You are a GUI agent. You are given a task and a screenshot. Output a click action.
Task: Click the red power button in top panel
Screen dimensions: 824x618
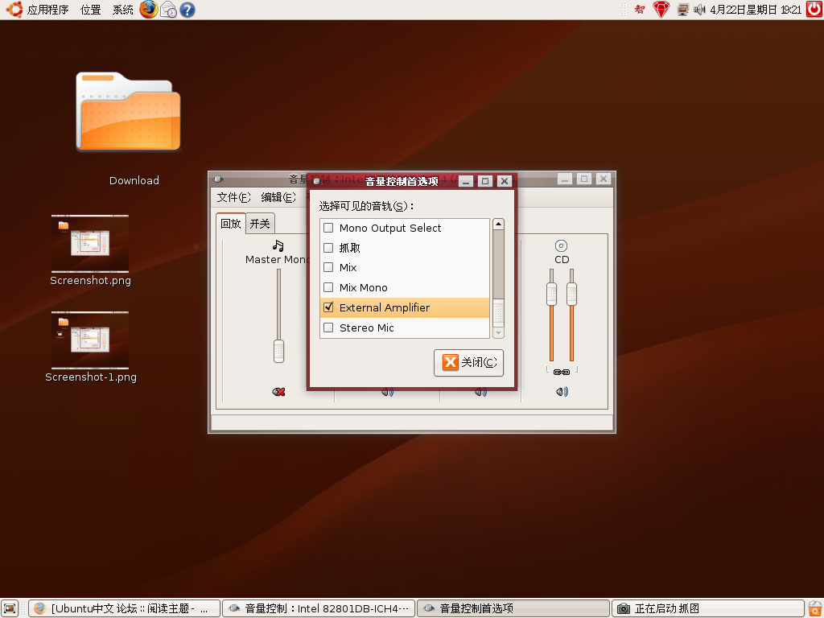814,10
